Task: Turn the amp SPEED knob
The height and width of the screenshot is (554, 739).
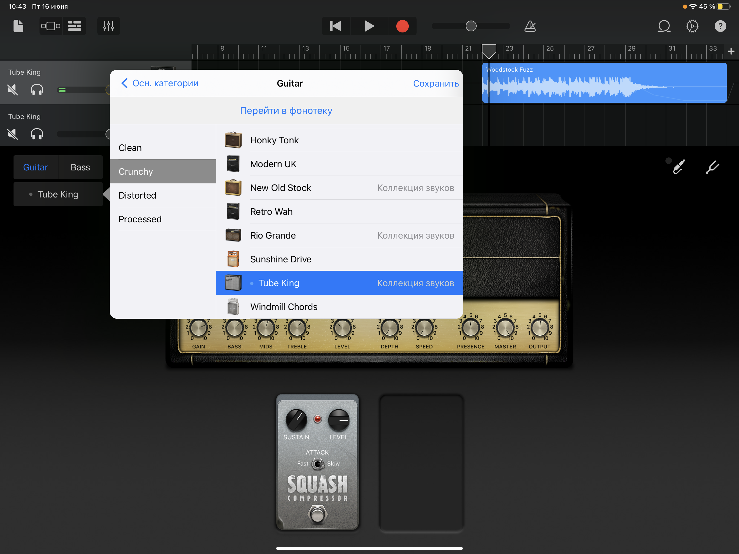Action: [424, 328]
